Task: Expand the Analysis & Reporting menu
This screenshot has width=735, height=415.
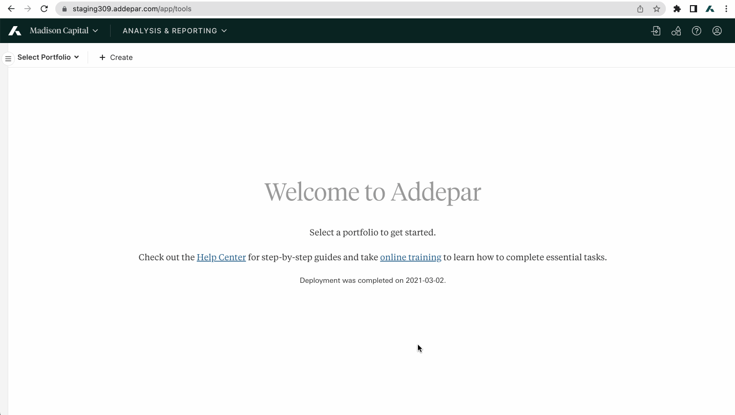Action: (x=175, y=31)
